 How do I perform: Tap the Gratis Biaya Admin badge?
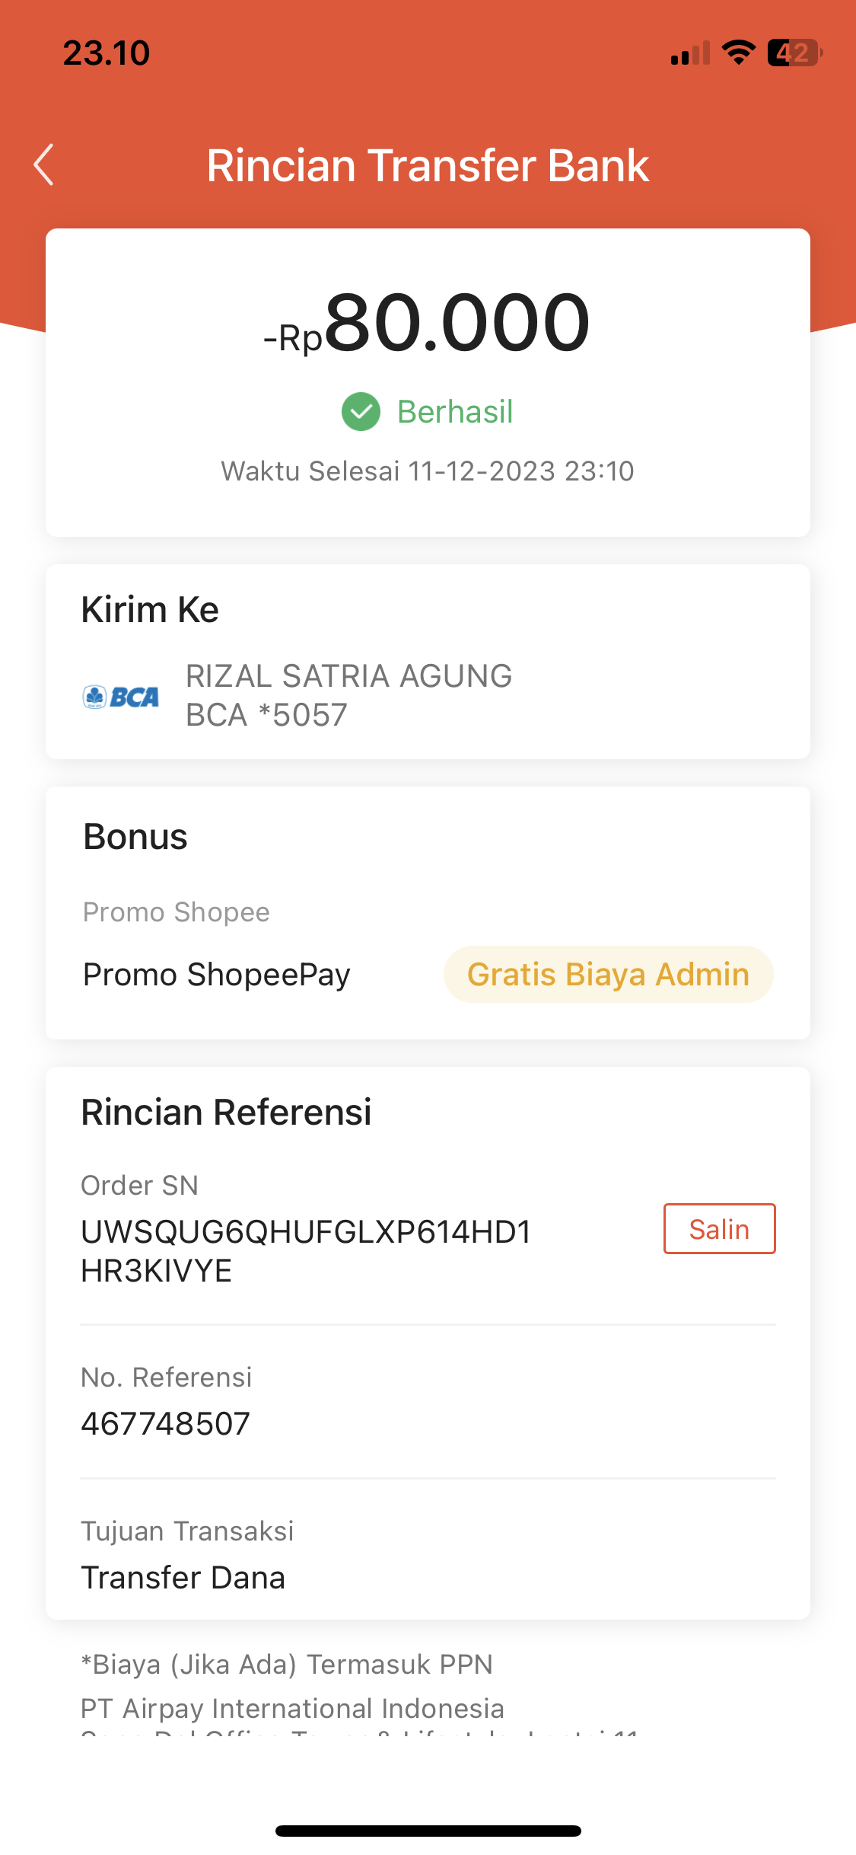tap(608, 974)
